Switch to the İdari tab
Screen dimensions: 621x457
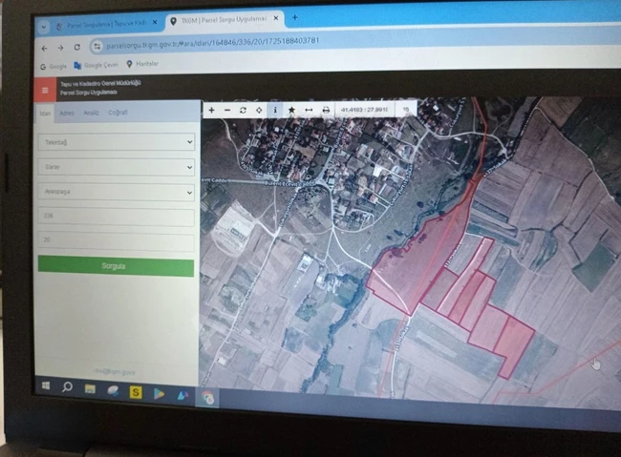[x=45, y=114]
